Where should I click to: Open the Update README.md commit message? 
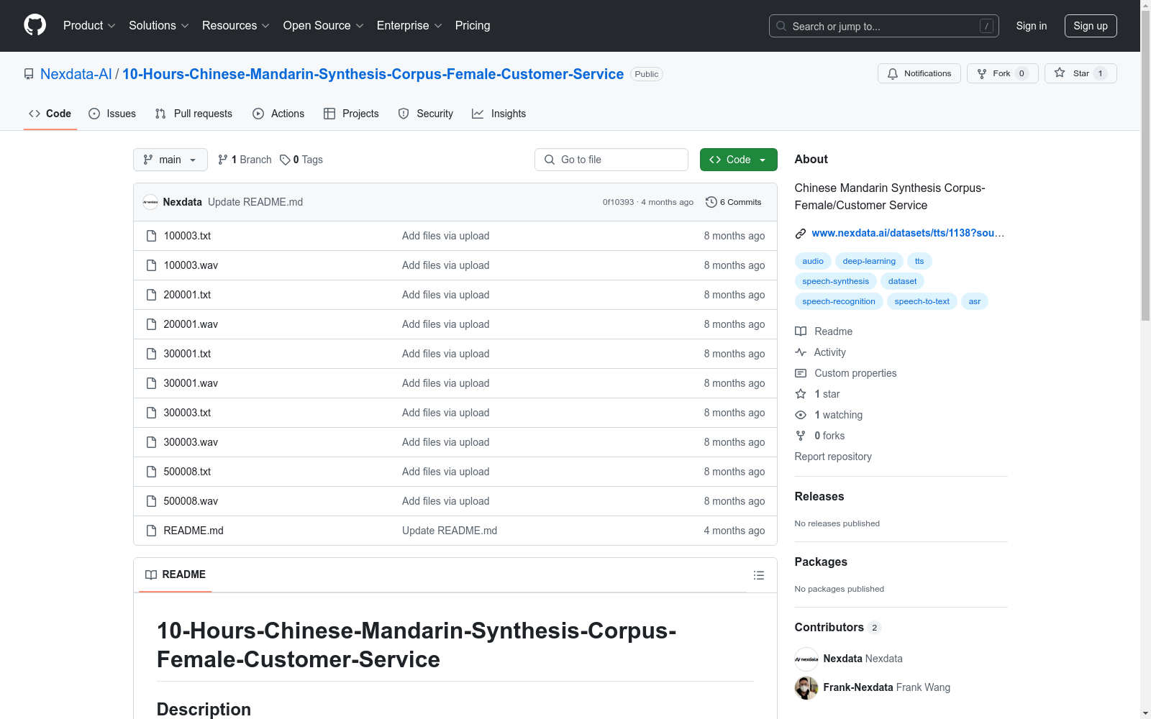[255, 202]
